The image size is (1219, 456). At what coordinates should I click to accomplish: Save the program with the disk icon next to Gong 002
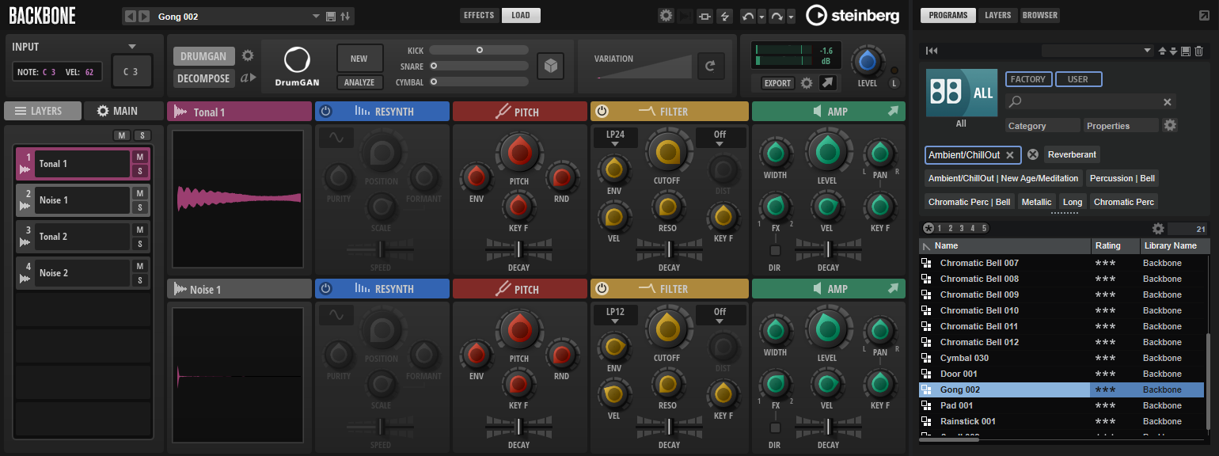coord(331,17)
